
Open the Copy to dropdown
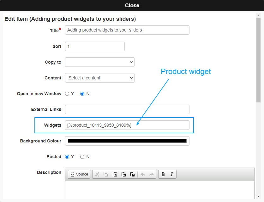pos(100,62)
